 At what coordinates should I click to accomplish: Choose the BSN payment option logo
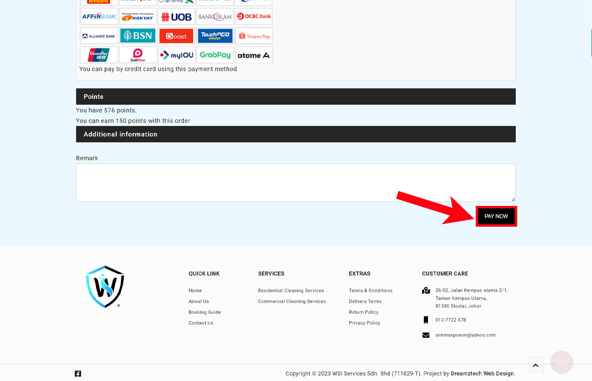(x=138, y=36)
